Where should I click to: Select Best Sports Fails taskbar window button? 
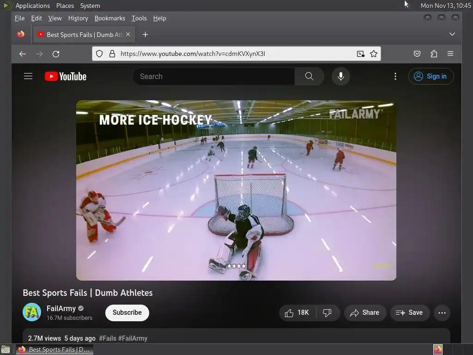click(55, 349)
